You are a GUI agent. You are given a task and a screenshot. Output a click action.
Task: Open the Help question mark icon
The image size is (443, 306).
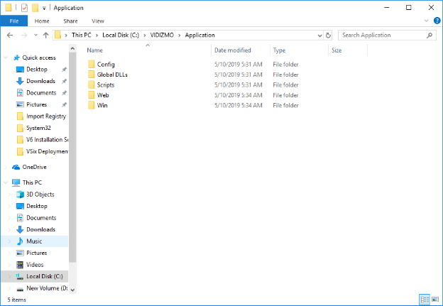(437, 21)
